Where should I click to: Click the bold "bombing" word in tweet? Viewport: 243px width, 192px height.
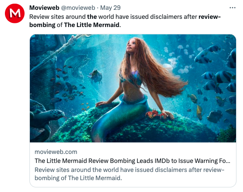click(42, 25)
